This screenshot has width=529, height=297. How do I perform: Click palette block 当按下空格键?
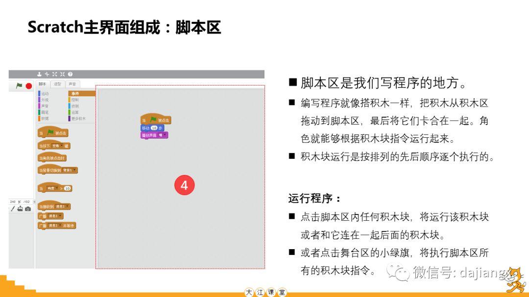pyautogui.click(x=54, y=145)
